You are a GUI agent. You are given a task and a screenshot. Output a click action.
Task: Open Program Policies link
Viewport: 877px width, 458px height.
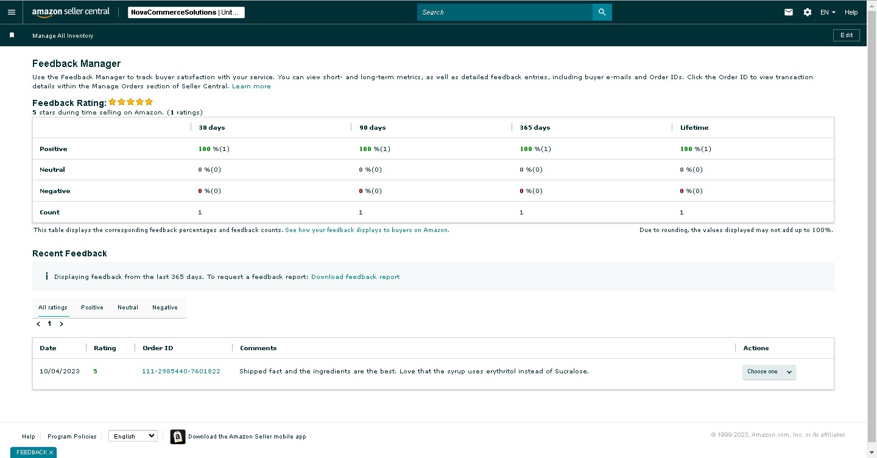click(x=72, y=436)
